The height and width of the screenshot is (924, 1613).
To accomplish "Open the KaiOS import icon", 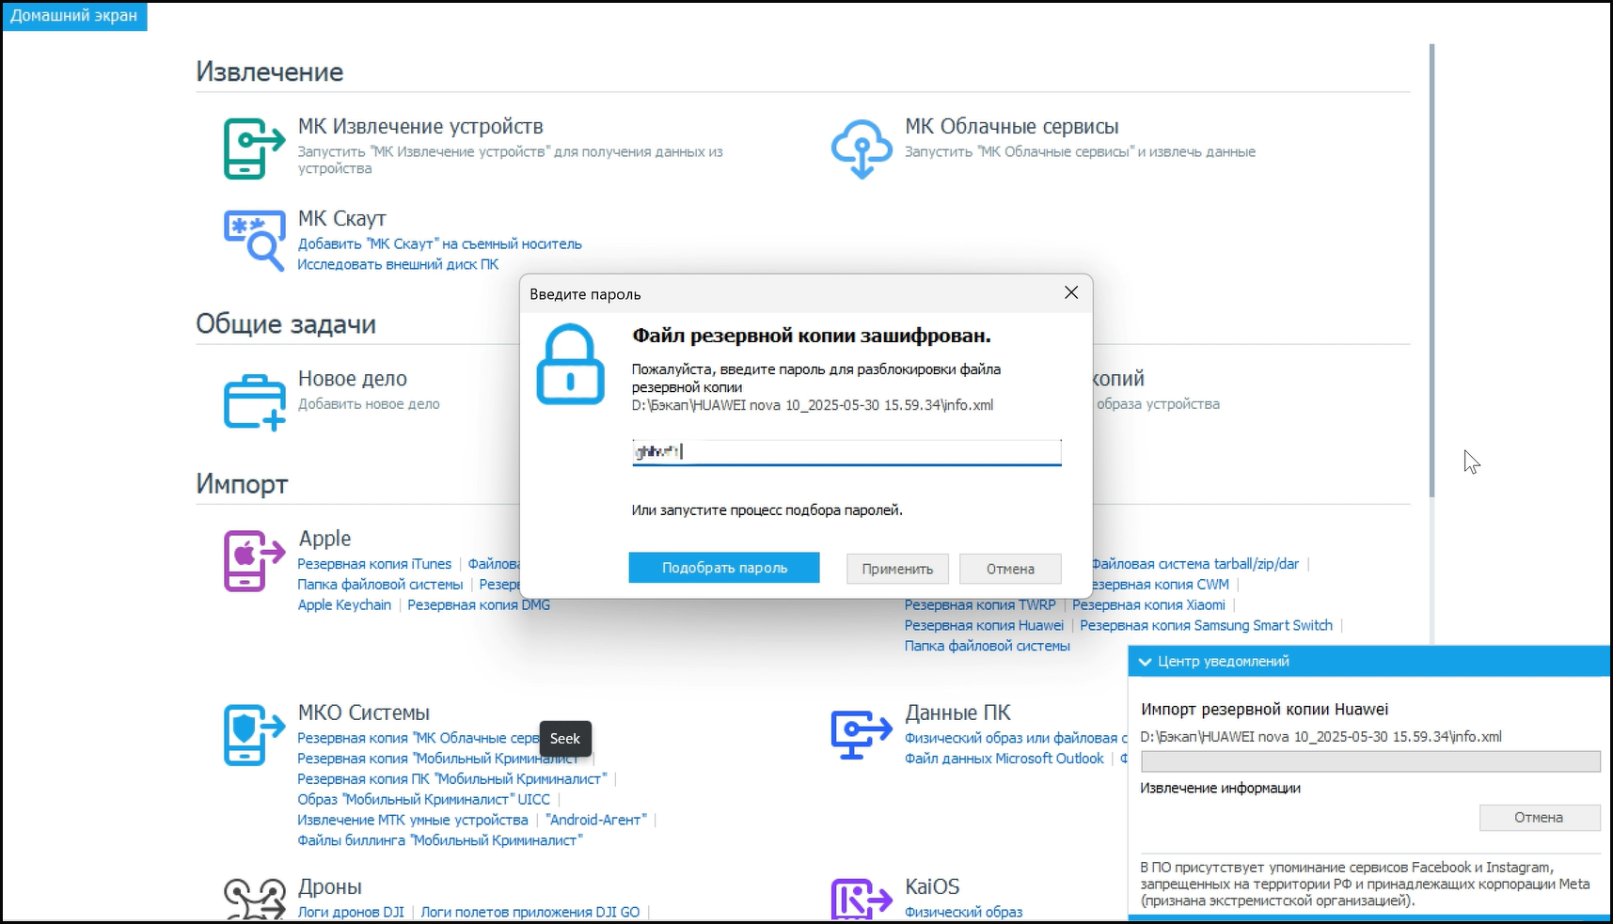I will tap(862, 900).
